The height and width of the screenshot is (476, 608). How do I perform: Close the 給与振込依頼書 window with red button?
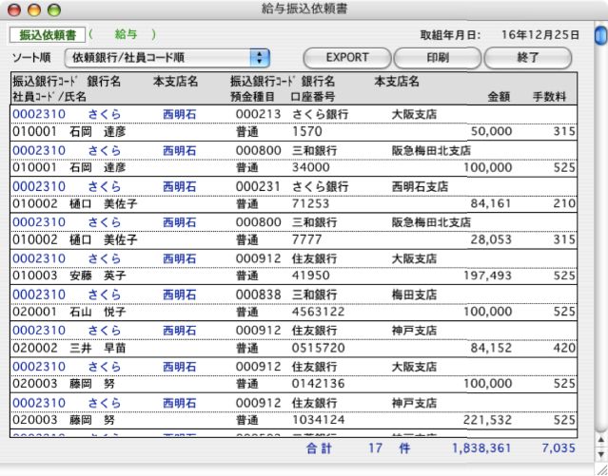(14, 9)
